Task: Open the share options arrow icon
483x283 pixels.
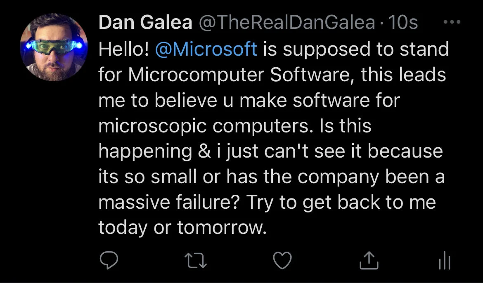Action: (369, 261)
